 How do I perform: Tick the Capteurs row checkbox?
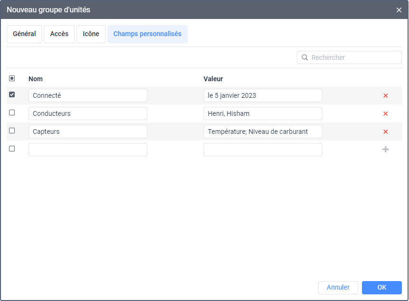[x=12, y=131]
